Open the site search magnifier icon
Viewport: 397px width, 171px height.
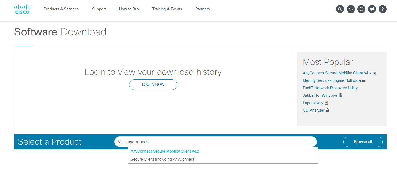pyautogui.click(x=340, y=9)
